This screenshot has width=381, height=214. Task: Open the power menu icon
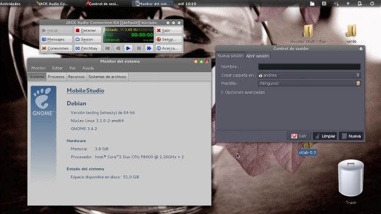(x=372, y=4)
